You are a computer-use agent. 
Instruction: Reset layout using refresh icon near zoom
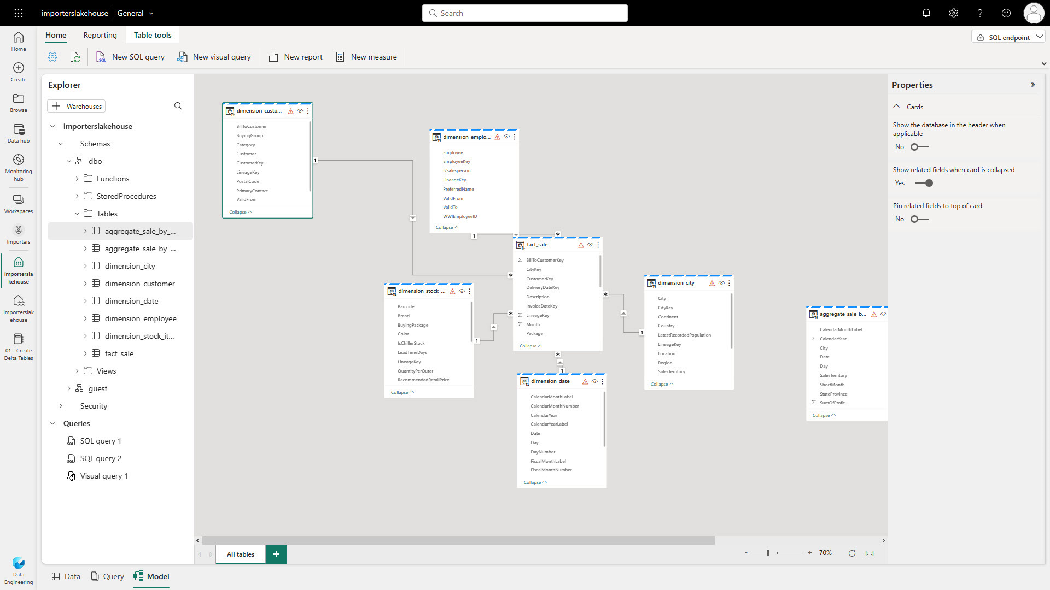pos(852,553)
